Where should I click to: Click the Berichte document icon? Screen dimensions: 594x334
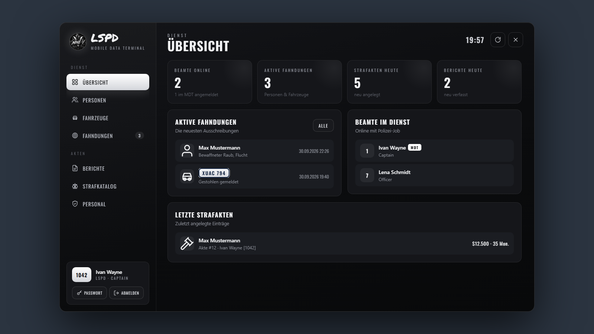tap(75, 168)
